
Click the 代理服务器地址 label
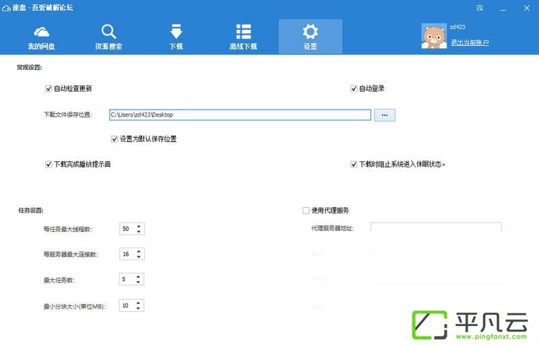tap(332, 228)
